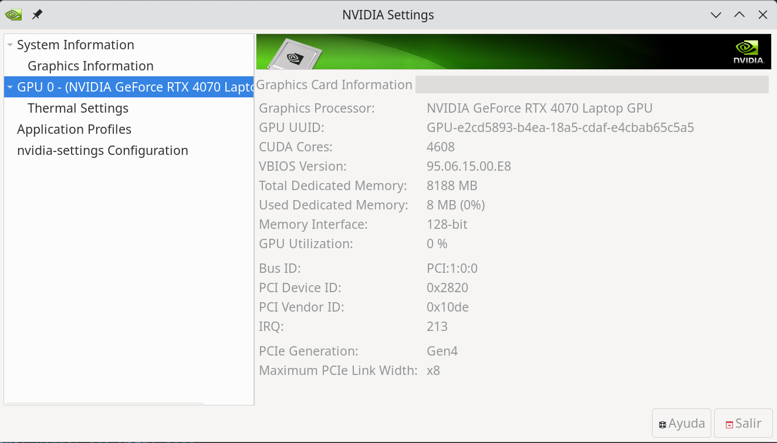Open Thermal Settings page

tap(78, 109)
